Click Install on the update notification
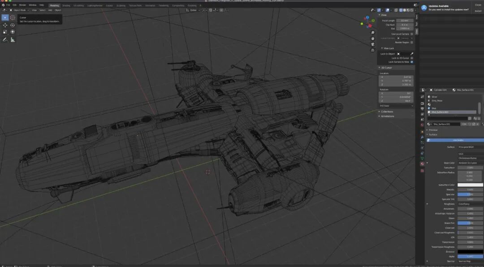484x267 pixels. (x=478, y=11)
